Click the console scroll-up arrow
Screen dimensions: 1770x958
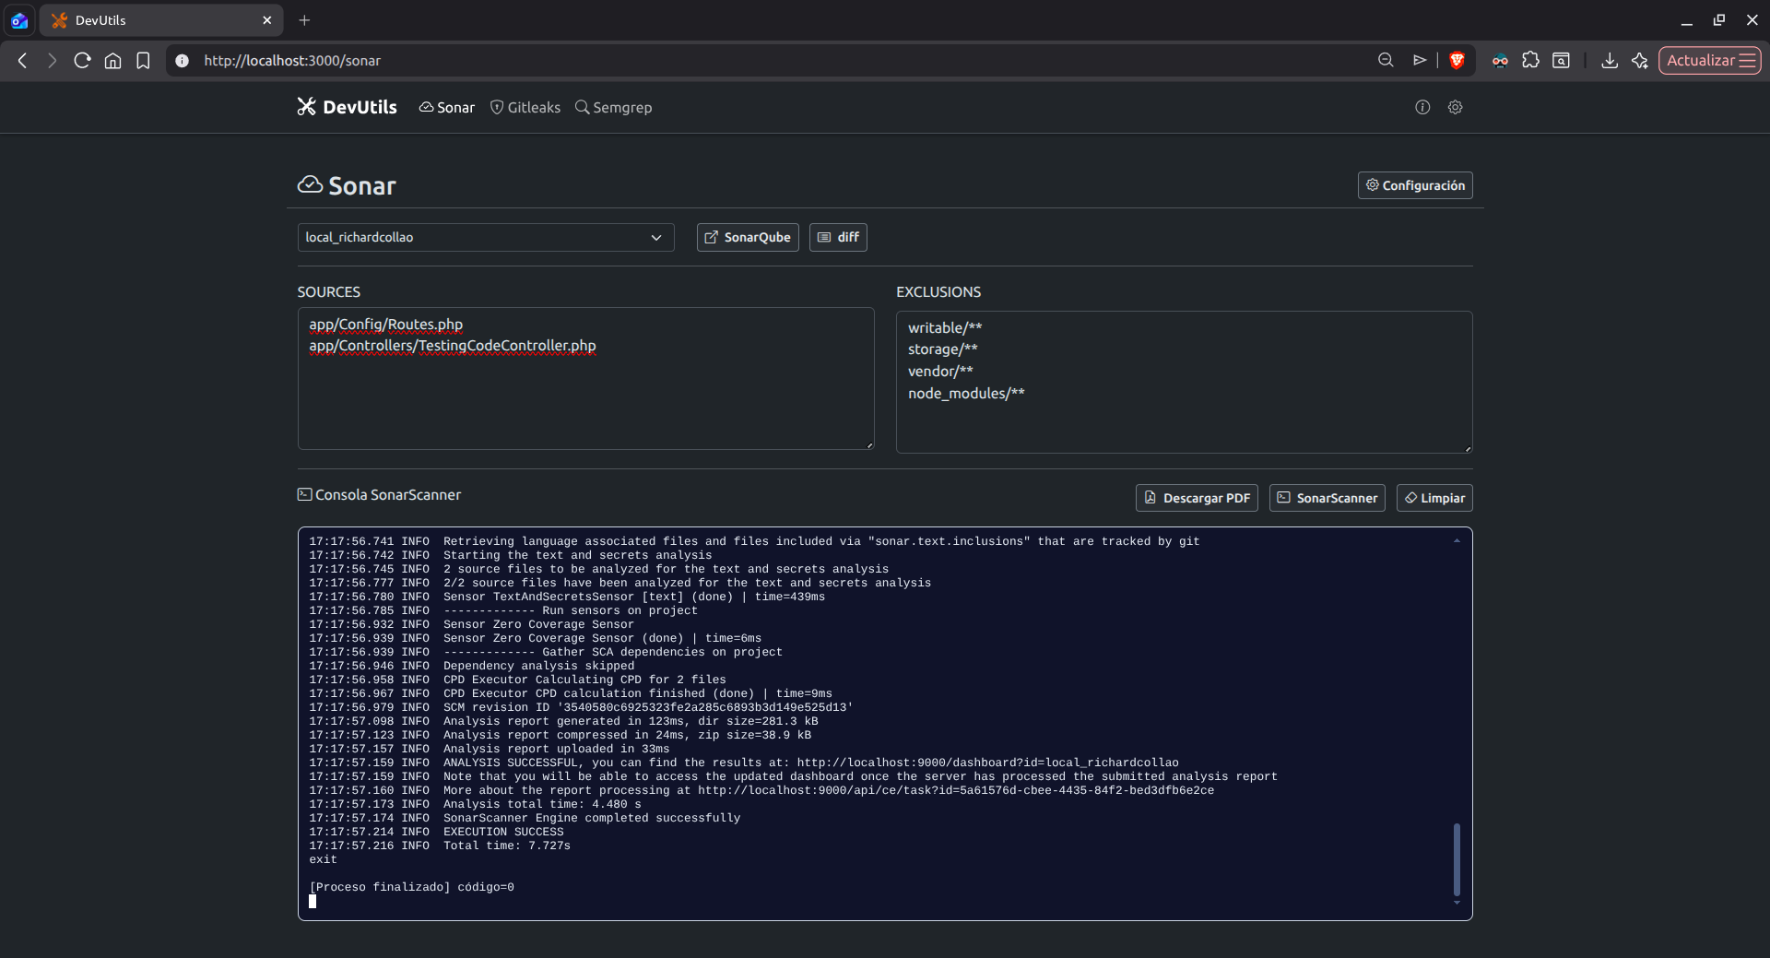[1457, 541]
